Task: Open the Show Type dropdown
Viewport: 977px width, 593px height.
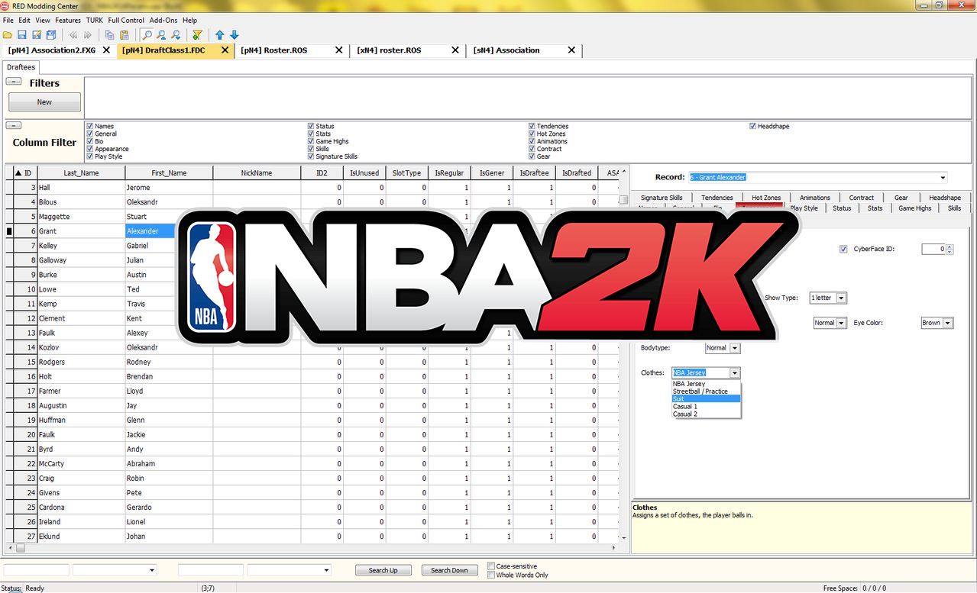Action: [x=841, y=298]
